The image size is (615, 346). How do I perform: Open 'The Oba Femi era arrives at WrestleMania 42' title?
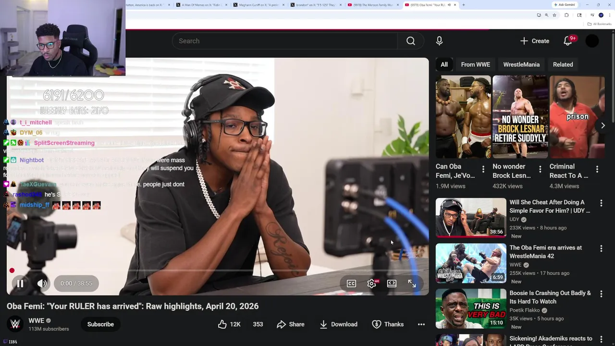click(545, 252)
